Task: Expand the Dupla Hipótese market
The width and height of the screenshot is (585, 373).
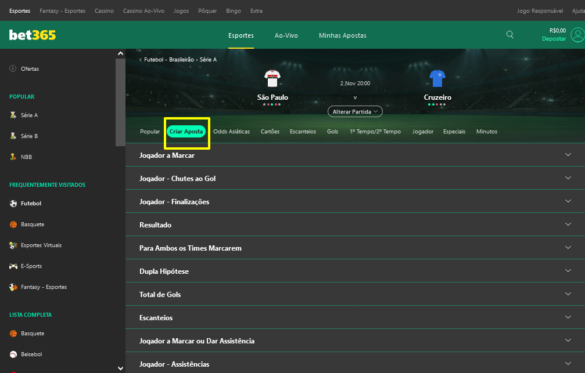Action: coord(355,271)
